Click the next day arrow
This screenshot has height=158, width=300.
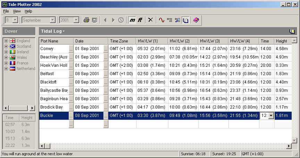coord(113,20)
